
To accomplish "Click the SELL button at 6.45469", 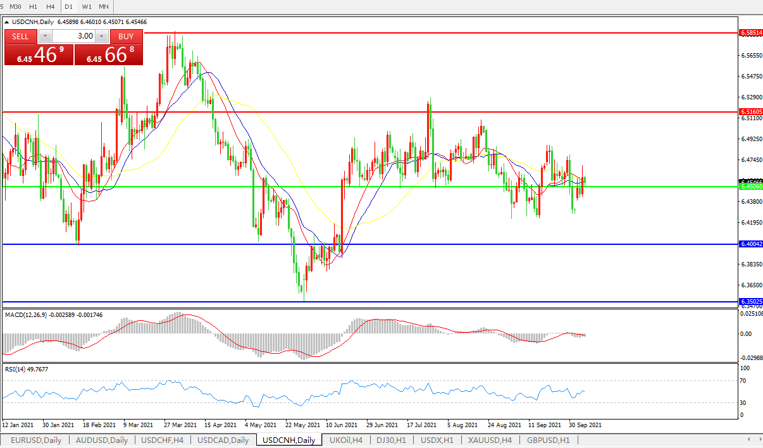I will point(20,36).
